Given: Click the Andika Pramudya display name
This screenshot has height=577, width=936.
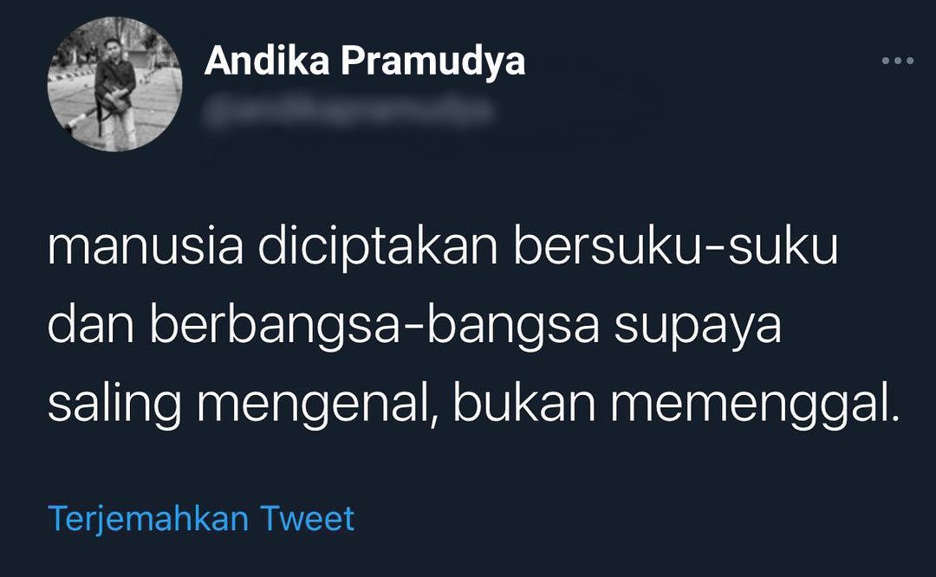Looking at the screenshot, I should click(365, 62).
